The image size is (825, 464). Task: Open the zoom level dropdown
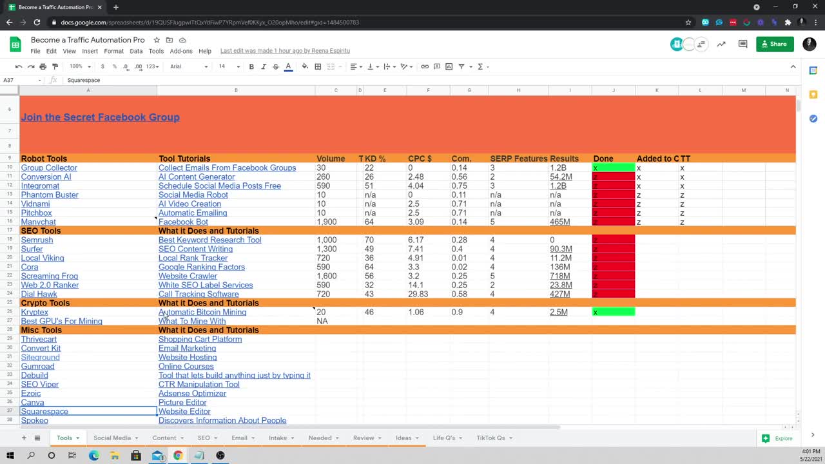(80, 66)
